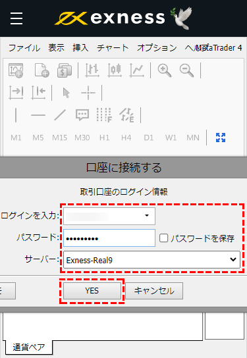Screen dimensions: 247x358
Task: Select the M1 timeframe
Action: [x=16, y=138]
